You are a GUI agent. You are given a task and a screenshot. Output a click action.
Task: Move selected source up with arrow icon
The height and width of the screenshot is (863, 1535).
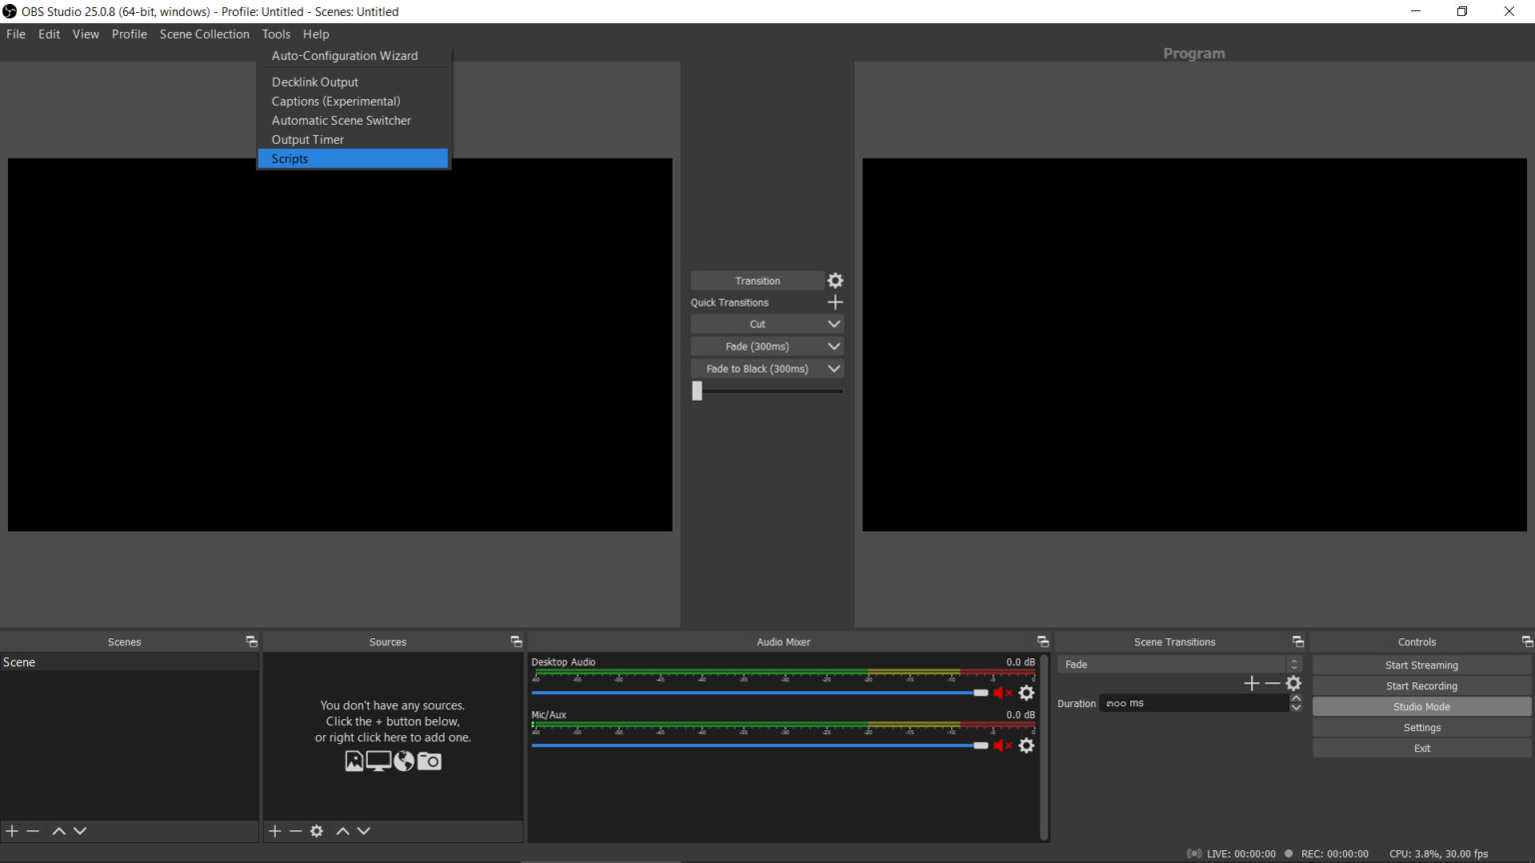[342, 830]
